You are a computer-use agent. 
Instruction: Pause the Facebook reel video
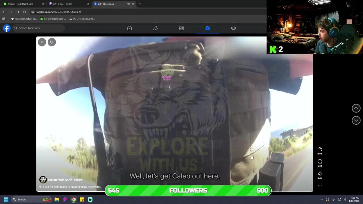click(x=42, y=42)
